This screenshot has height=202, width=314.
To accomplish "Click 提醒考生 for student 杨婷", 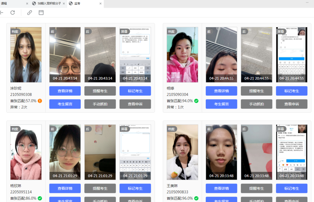I will (x=256, y=91).
